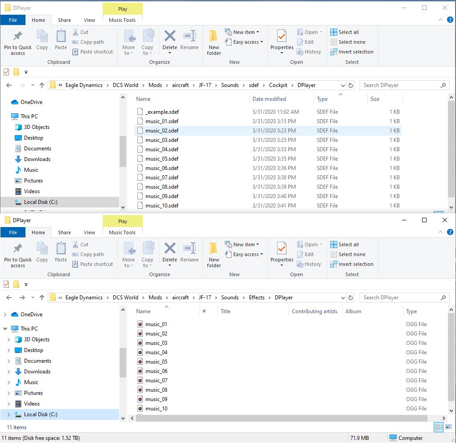Go back in the top window navigation
The height and width of the screenshot is (443, 456).
click(9, 85)
